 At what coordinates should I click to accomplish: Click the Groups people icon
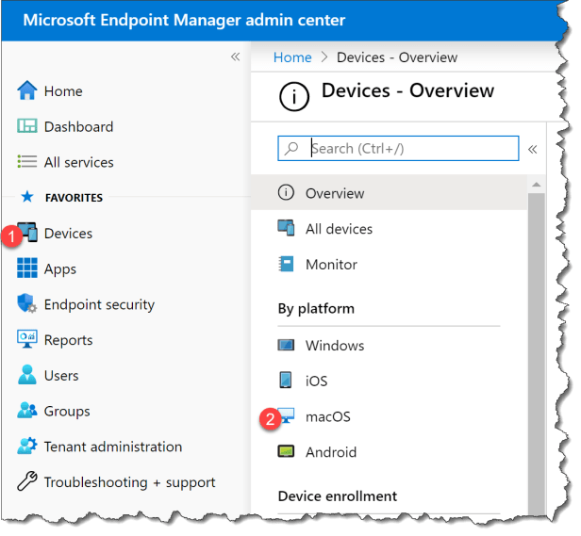[x=27, y=410]
